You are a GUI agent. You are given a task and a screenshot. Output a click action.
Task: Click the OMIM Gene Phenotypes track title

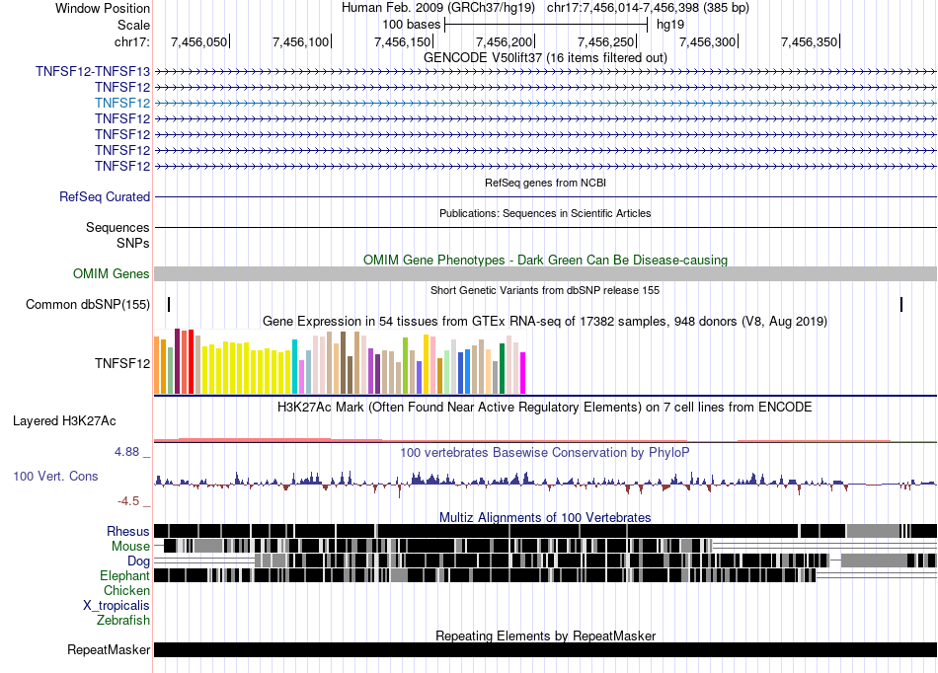coord(545,260)
